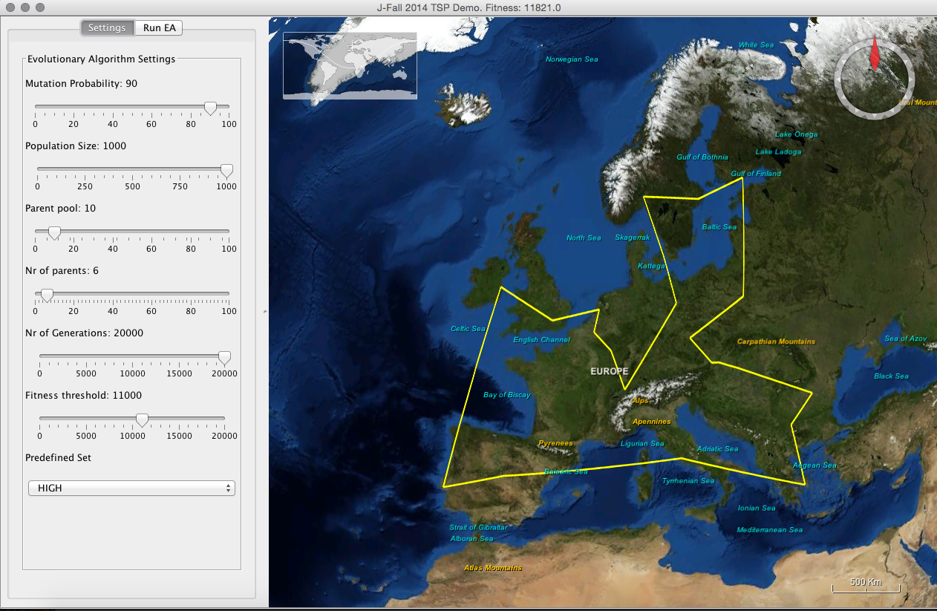Click the Mutation Probability slider handle

(210, 108)
